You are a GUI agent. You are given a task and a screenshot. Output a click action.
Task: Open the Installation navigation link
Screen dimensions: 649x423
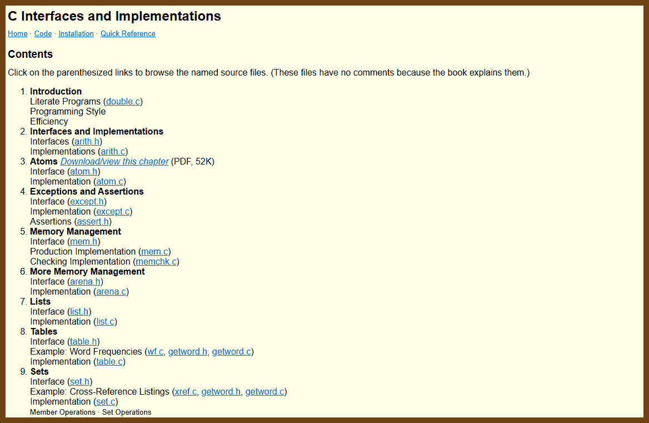click(x=76, y=34)
